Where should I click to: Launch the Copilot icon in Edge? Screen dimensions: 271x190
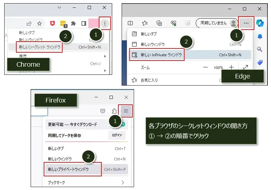point(260,23)
